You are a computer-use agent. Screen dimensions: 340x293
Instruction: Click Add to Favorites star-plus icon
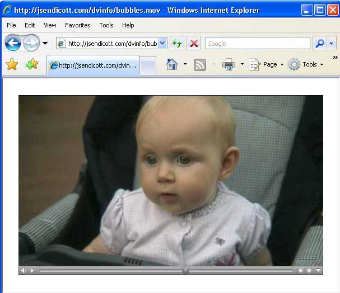pos(32,64)
